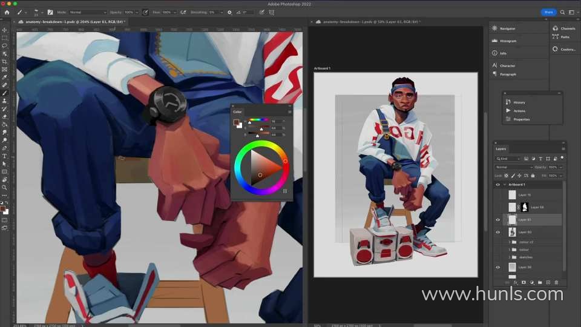Toggle lock transparent pixels in Layers
The image size is (581, 327).
(x=506, y=176)
